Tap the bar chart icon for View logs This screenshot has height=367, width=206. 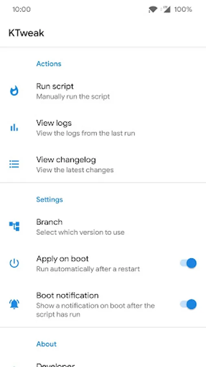(x=14, y=128)
